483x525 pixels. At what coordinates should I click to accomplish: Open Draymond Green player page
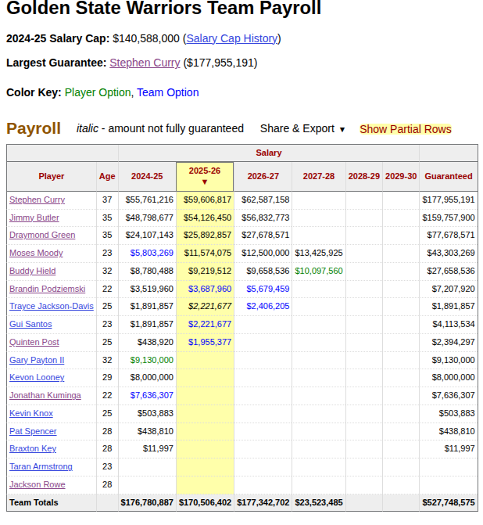point(42,235)
